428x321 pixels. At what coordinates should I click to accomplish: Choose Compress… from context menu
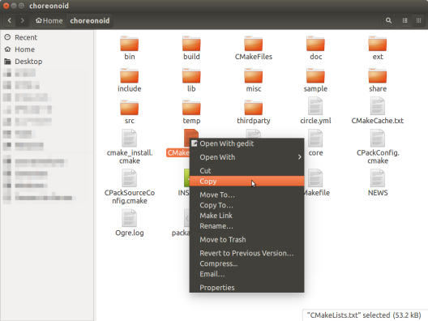click(246, 263)
